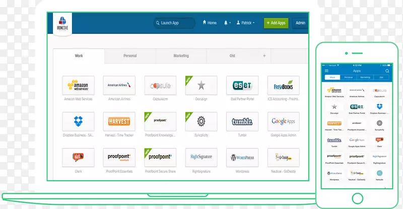Launch the Tumblr app tile
403x209 pixels.
(242, 121)
